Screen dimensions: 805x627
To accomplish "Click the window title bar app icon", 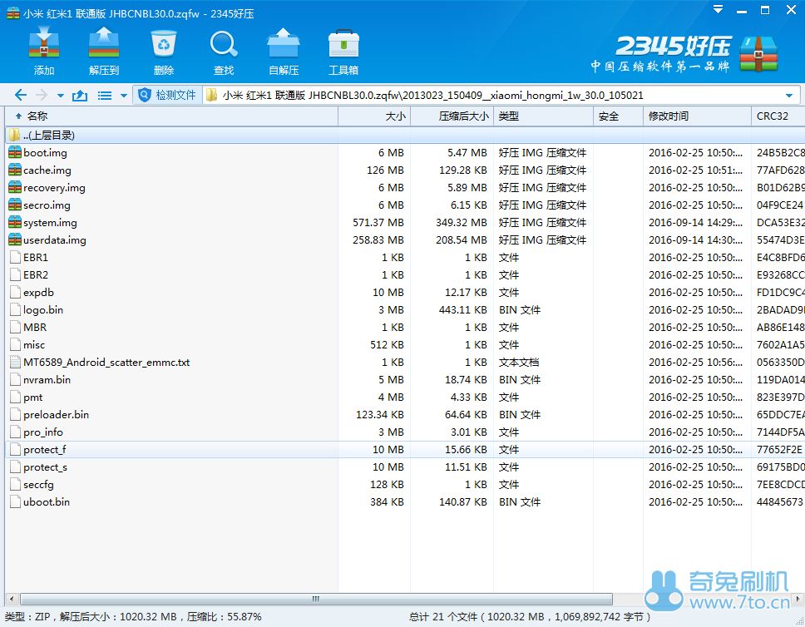I will click(x=13, y=13).
